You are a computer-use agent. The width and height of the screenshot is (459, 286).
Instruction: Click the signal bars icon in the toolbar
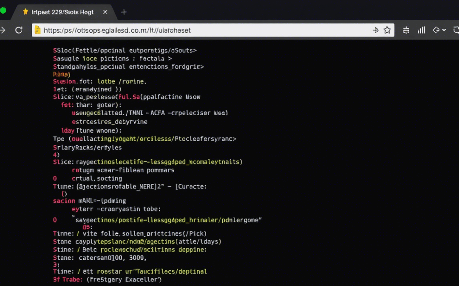tap(421, 30)
